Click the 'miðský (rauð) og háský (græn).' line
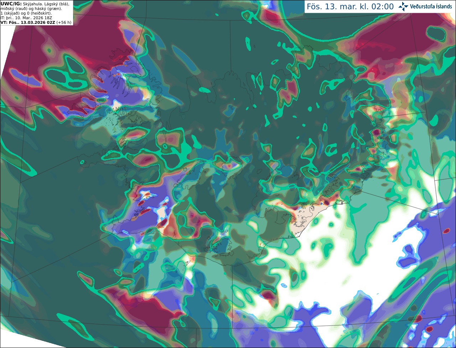456x348 pixels. 31,9
